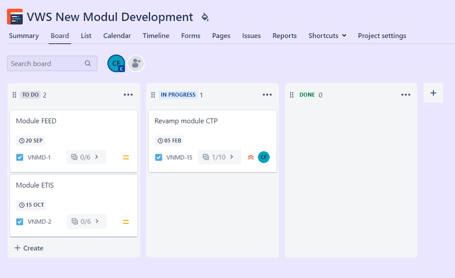455x278 pixels.
Task: Click the medium priority icon on VNMD-2
Action: [125, 222]
